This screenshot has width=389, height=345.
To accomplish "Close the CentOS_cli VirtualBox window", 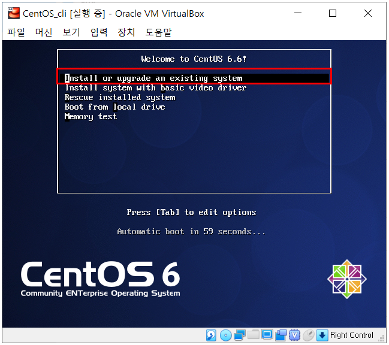I will pyautogui.click(x=368, y=13).
